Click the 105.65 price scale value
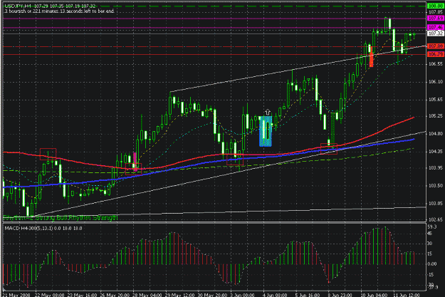The image size is (445, 297). click(435, 100)
